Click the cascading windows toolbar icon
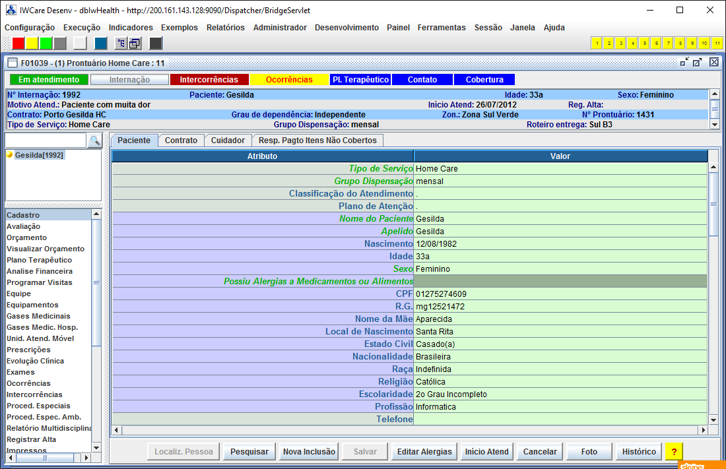This screenshot has height=469, width=726. [135, 44]
